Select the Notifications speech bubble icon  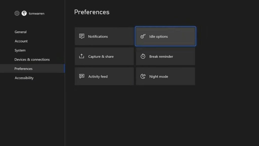pos(81,36)
